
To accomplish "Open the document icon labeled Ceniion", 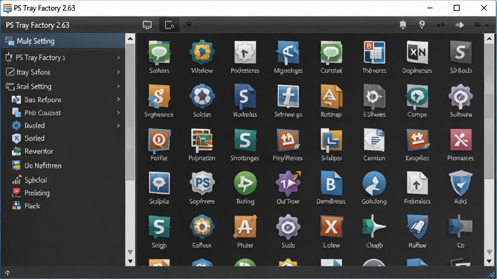I will pos(374,140).
